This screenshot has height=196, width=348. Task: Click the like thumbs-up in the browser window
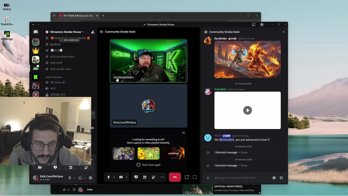[64, 189]
